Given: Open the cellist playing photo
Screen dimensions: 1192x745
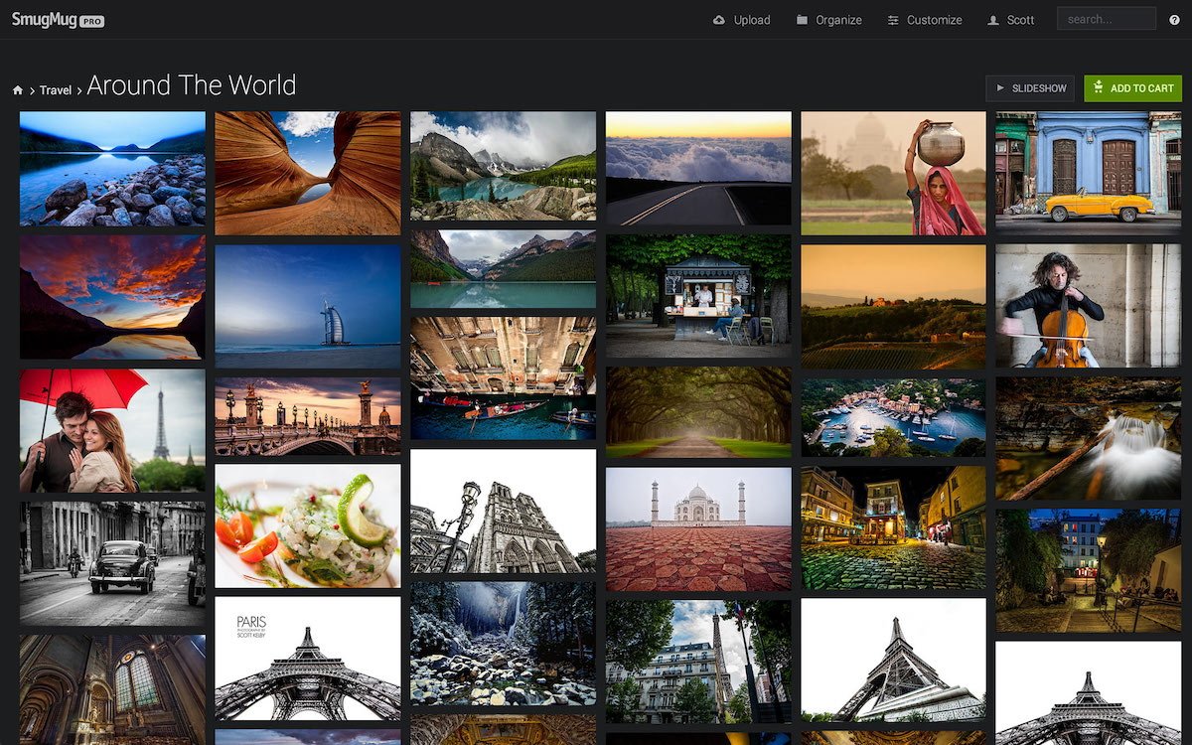Looking at the screenshot, I should pos(1088,306).
